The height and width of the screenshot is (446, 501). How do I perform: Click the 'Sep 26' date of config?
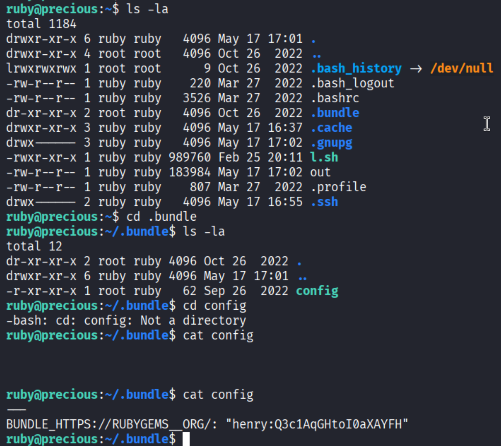225,291
